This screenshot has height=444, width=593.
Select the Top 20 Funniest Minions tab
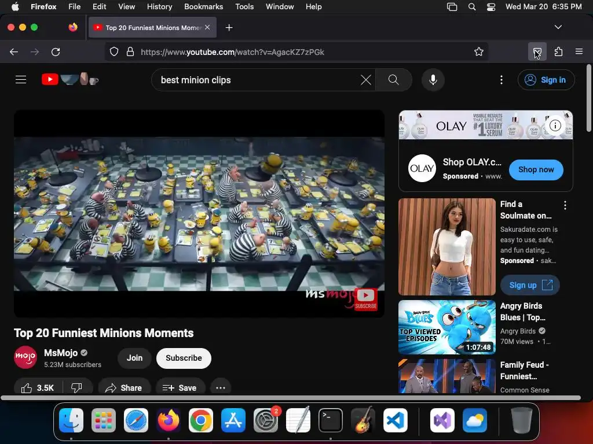[x=152, y=28]
